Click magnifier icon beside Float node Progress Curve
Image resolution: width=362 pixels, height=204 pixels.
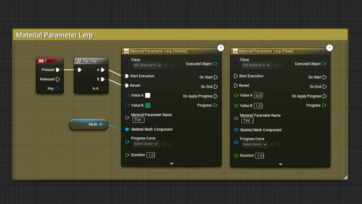point(278,145)
